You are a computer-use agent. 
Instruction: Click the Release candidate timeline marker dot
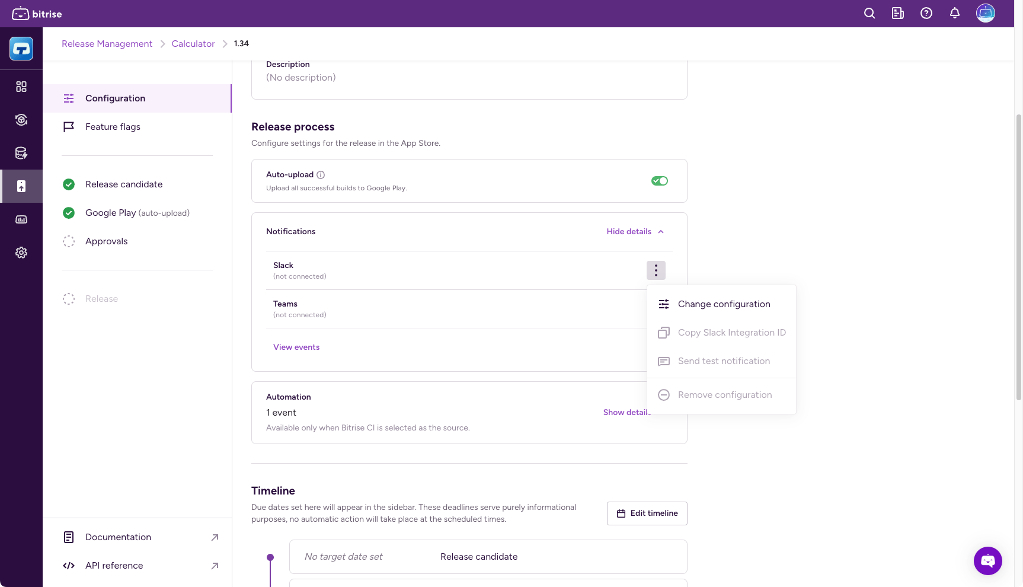tap(271, 557)
